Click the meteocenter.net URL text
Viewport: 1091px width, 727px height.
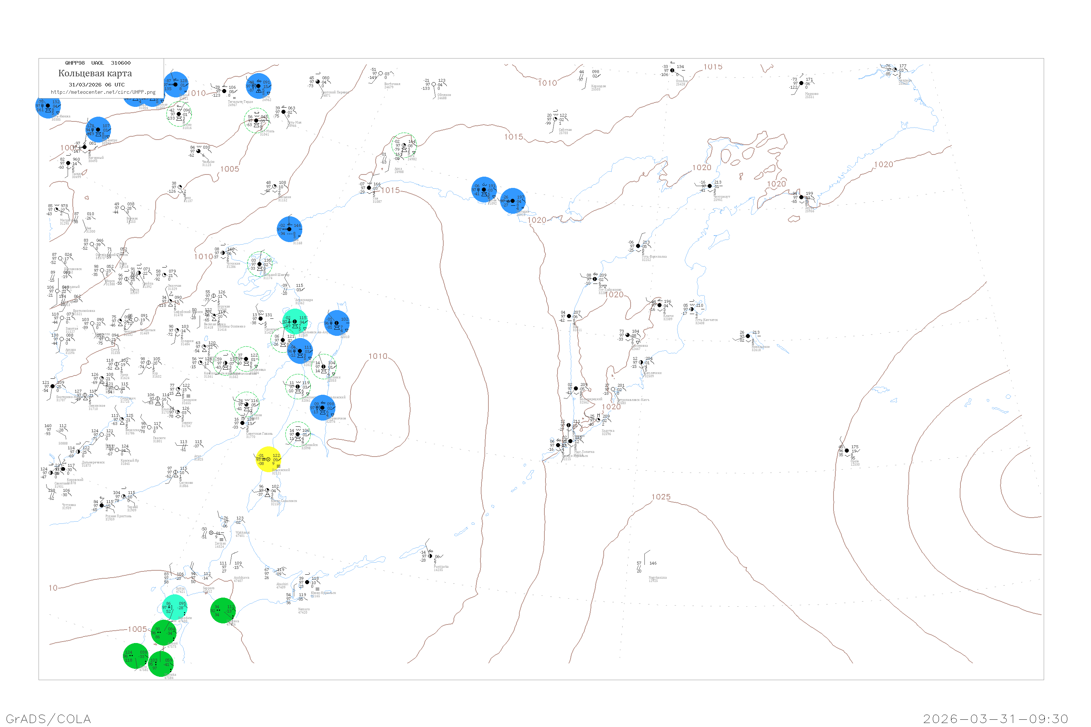(103, 92)
